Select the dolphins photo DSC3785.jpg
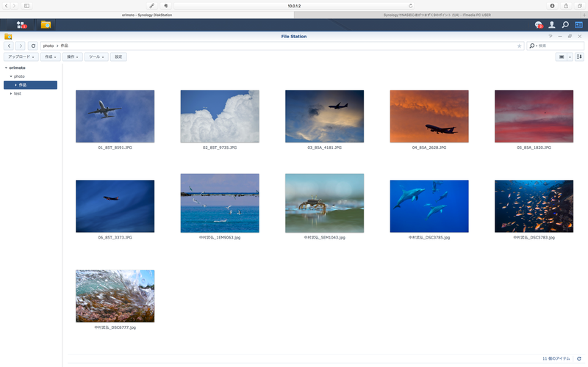The width and height of the screenshot is (588, 367). point(429,206)
